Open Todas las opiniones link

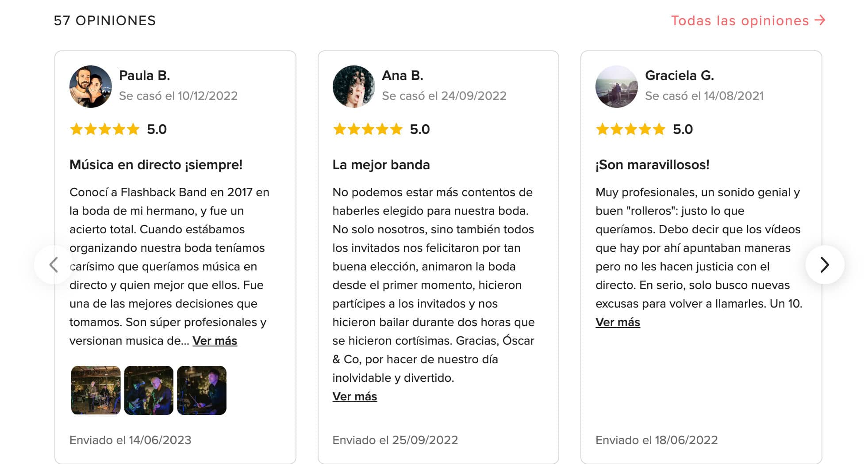pyautogui.click(x=748, y=21)
